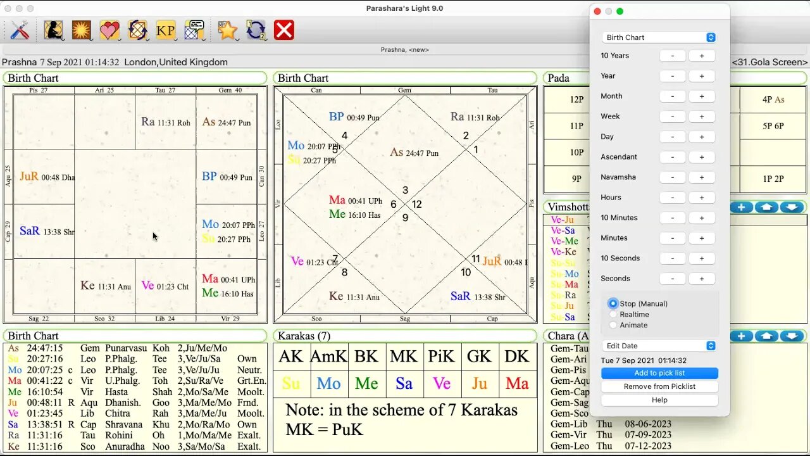The height and width of the screenshot is (456, 810).
Task: Click the plus button for 10 Seconds
Action: (x=702, y=258)
